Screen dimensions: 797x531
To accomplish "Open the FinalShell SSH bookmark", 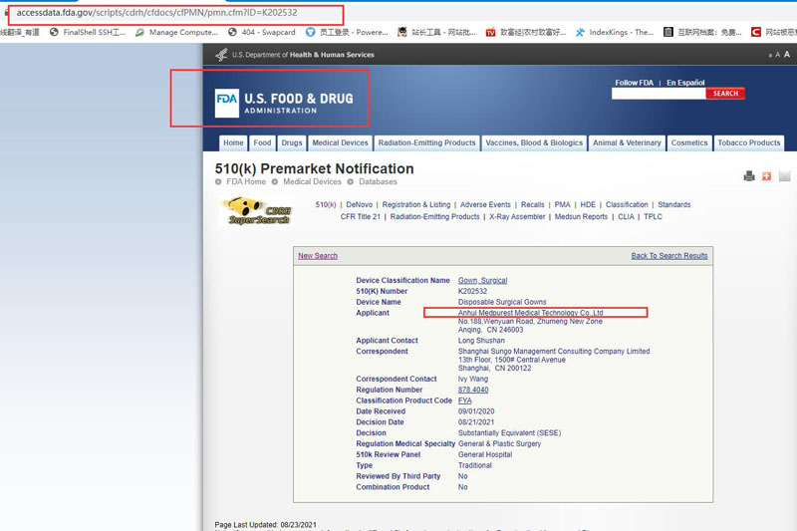I will 88,32.
